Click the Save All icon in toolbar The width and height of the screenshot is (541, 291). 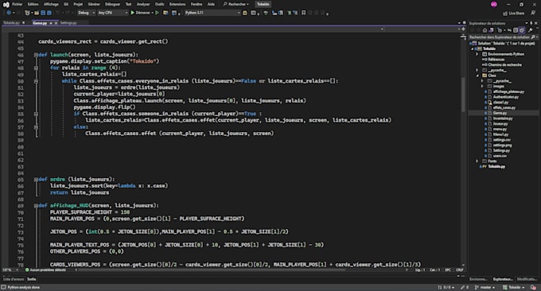click(x=49, y=13)
